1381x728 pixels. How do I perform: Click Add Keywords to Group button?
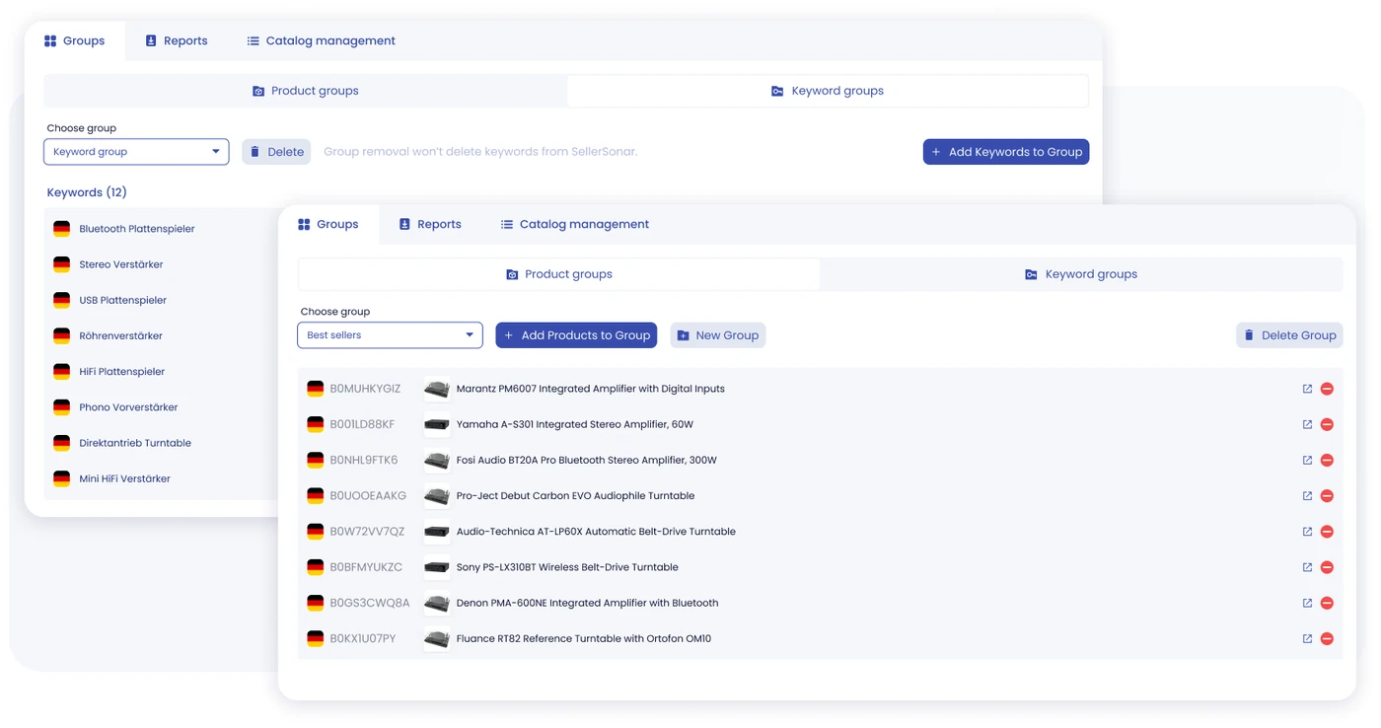tap(1006, 152)
